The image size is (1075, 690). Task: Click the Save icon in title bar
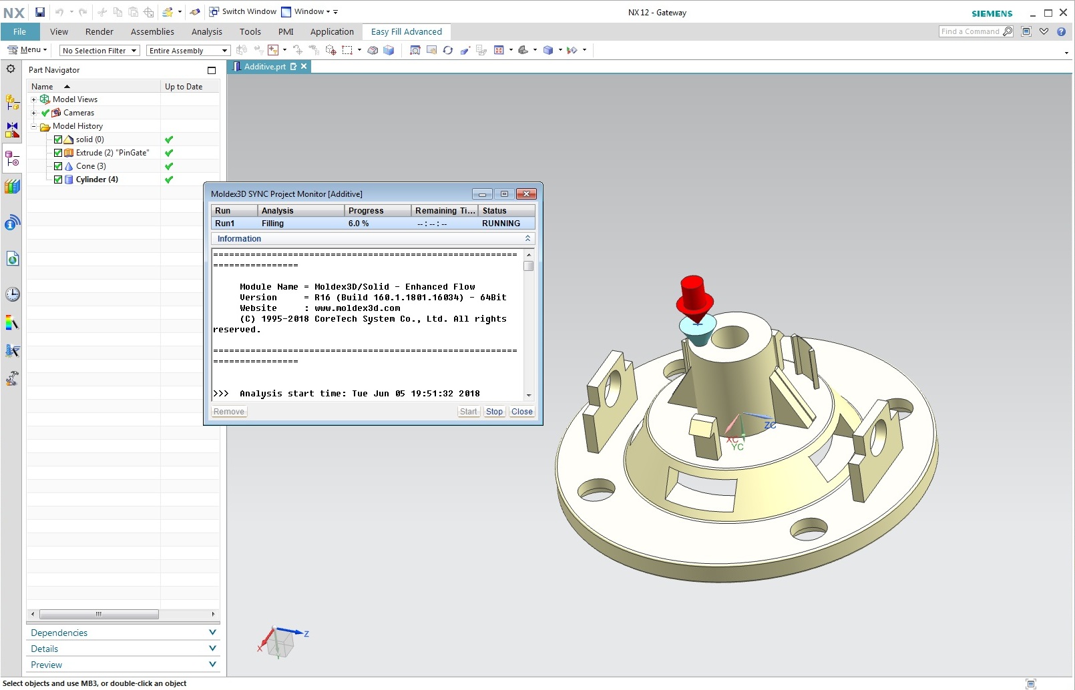tap(40, 12)
